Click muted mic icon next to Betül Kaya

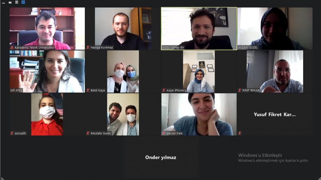tap(88, 90)
